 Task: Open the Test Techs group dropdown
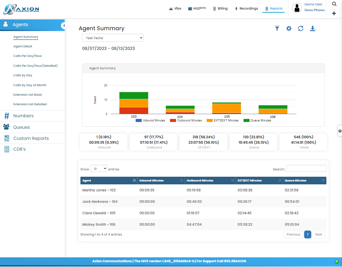(x=113, y=38)
